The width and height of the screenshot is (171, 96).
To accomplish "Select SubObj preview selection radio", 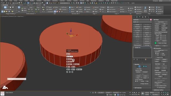I will pyautogui.click(x=140, y=81).
